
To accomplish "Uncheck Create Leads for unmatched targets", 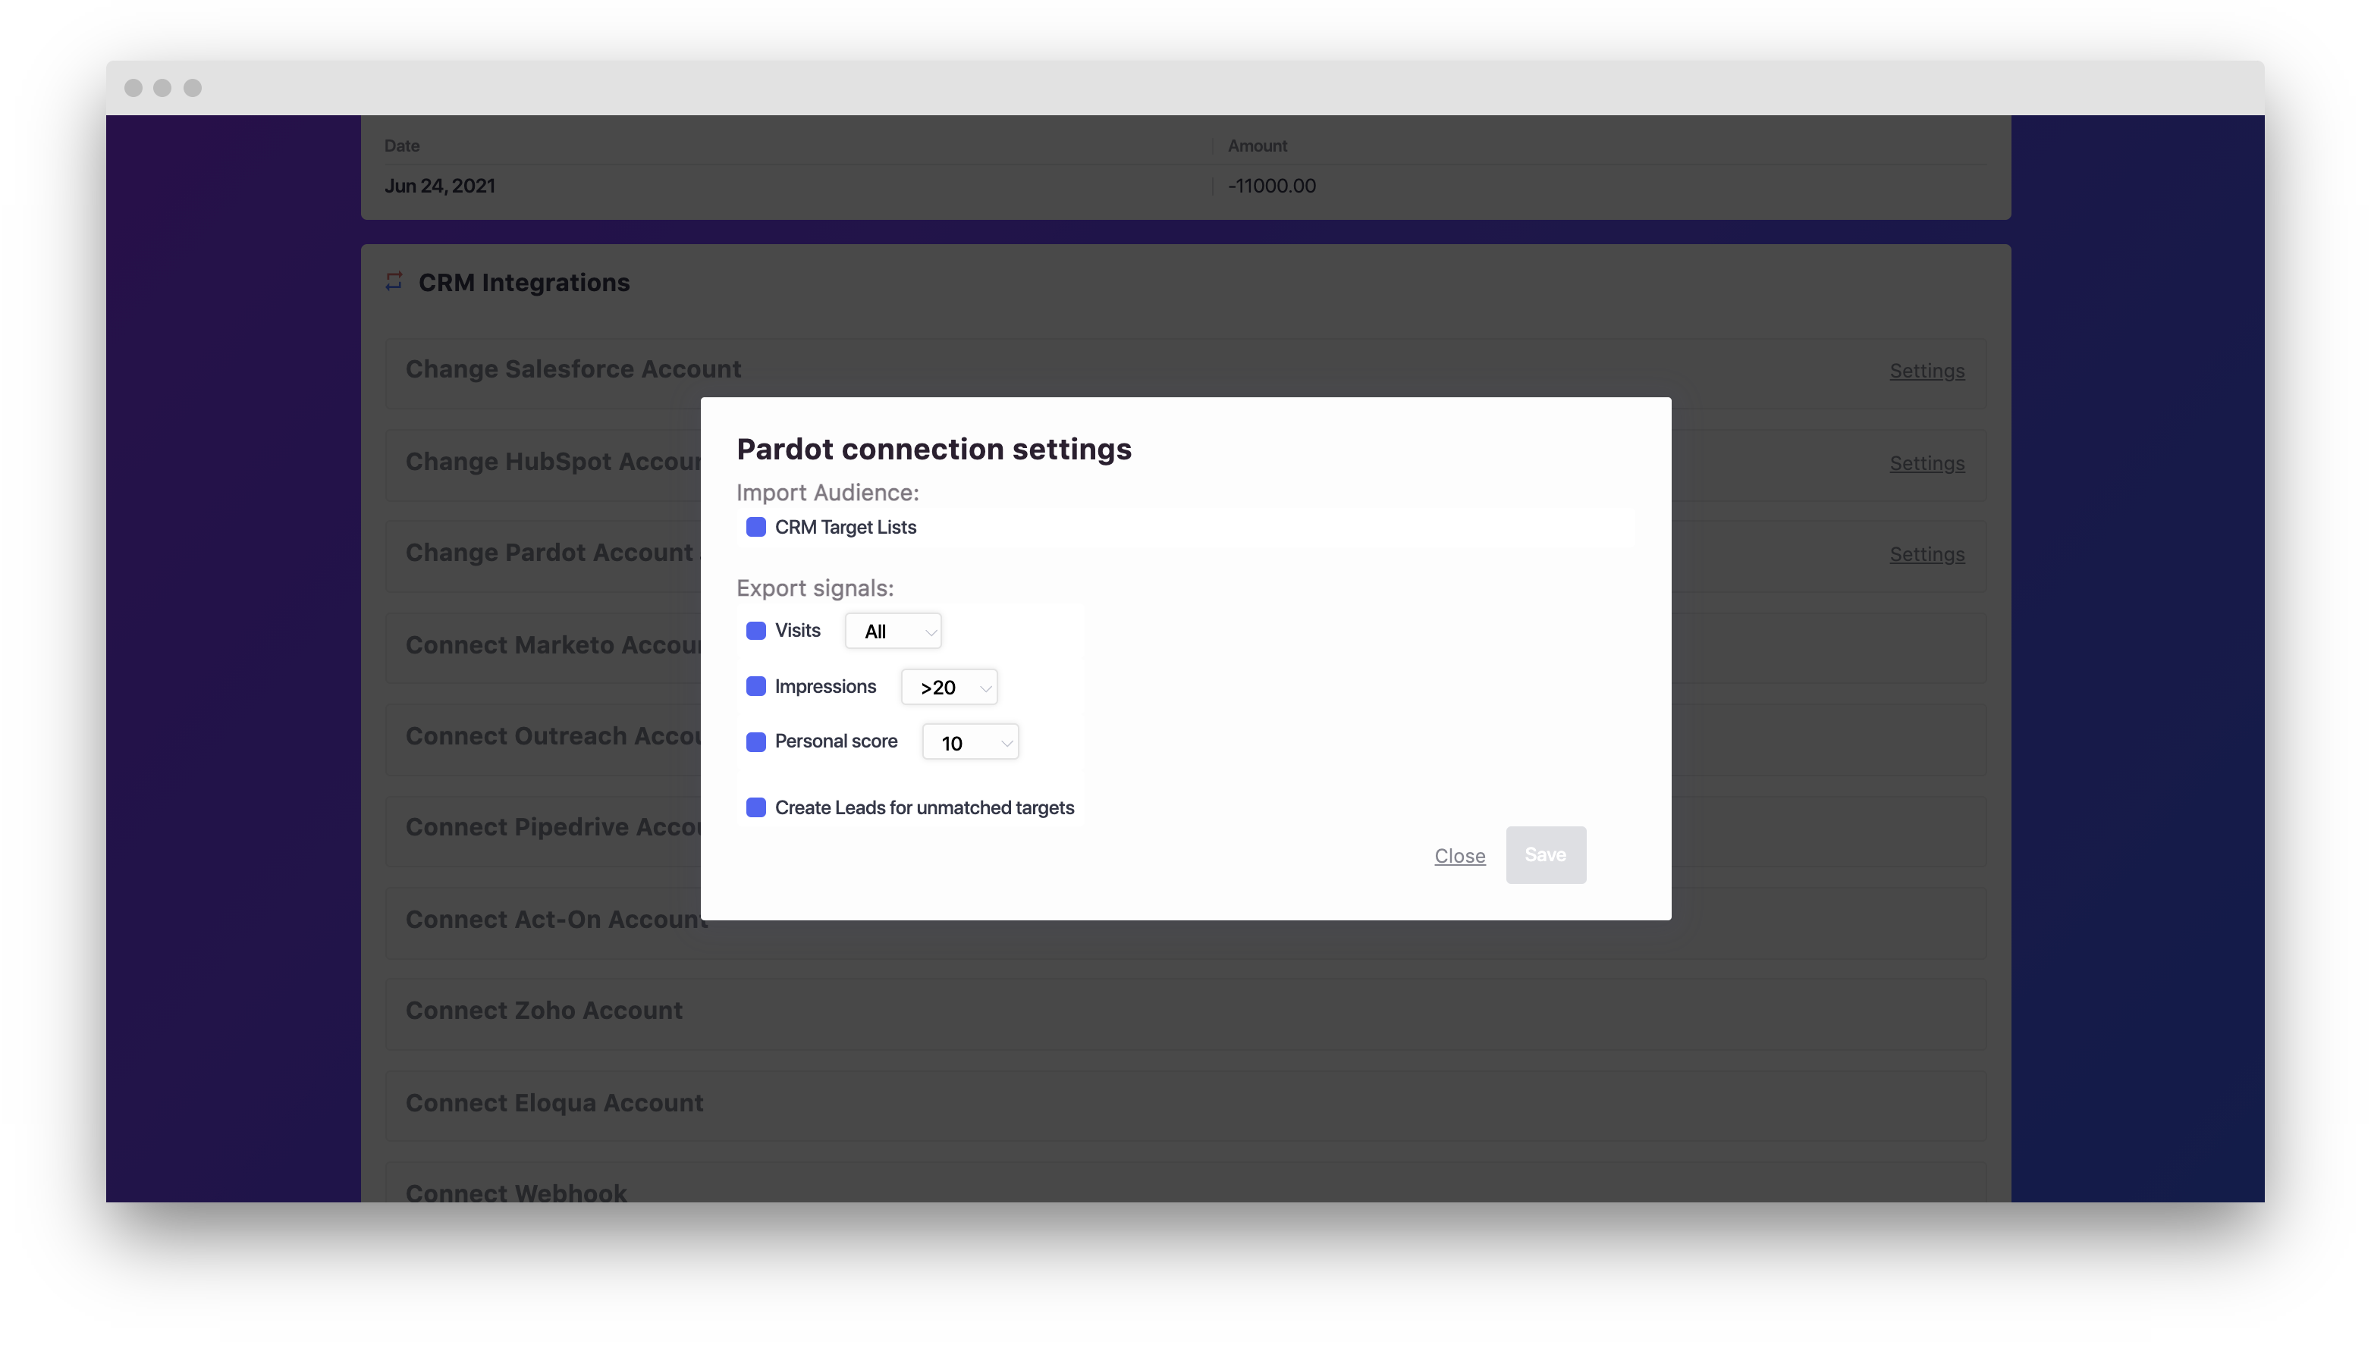I will click(x=755, y=807).
